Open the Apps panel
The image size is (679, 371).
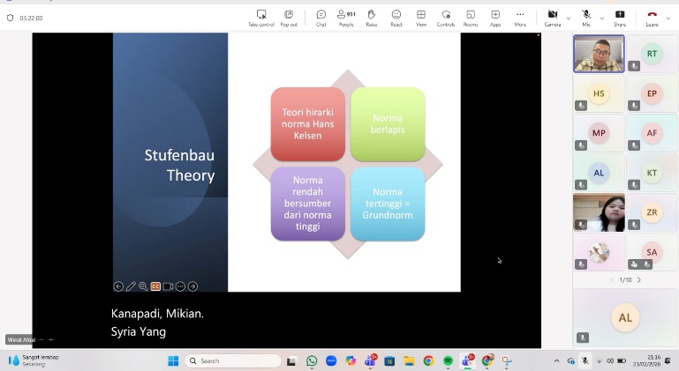[x=495, y=17]
